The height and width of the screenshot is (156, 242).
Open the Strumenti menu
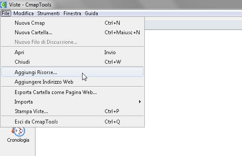[x=48, y=13]
